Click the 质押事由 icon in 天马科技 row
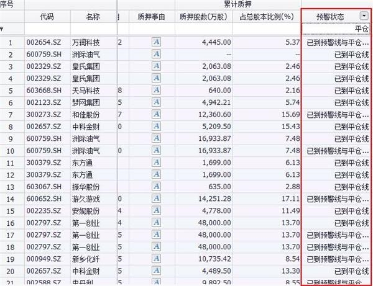This screenshot has width=373, height=286. (x=157, y=91)
